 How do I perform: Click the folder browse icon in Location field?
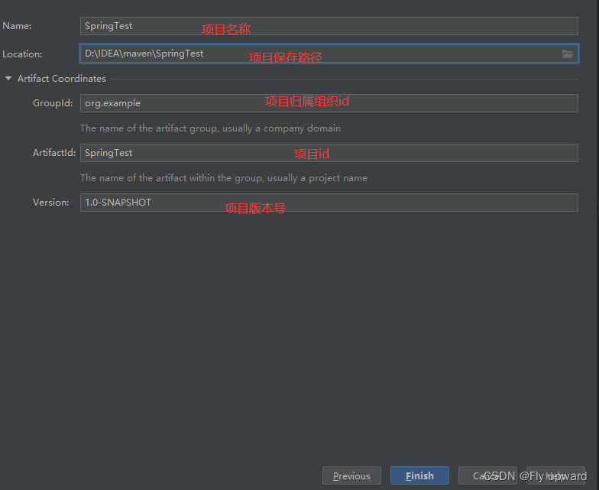tap(567, 54)
